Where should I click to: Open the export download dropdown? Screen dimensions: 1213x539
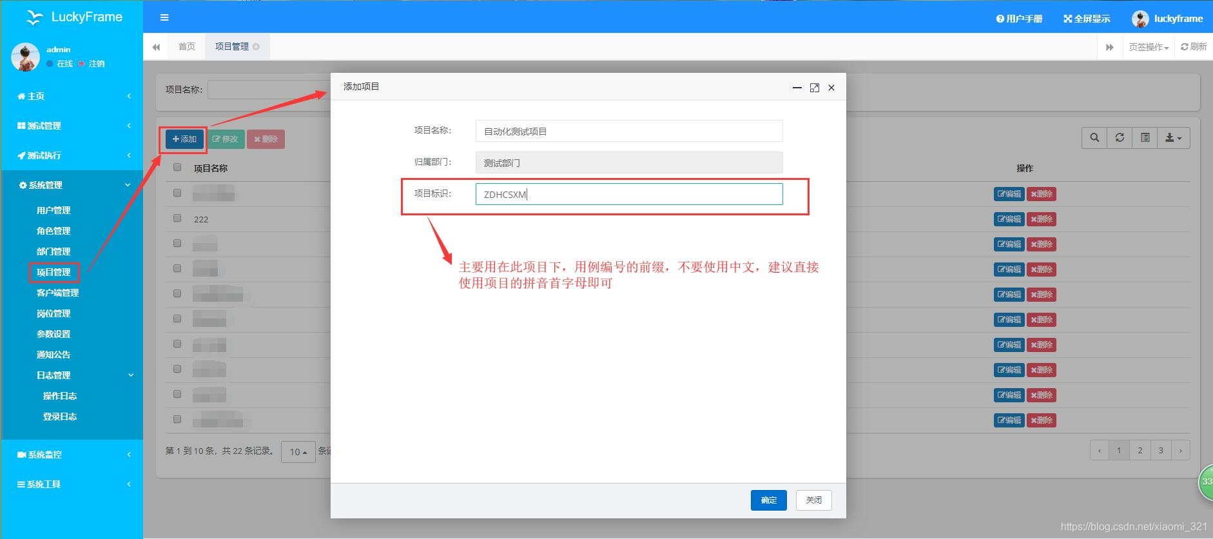1174,138
